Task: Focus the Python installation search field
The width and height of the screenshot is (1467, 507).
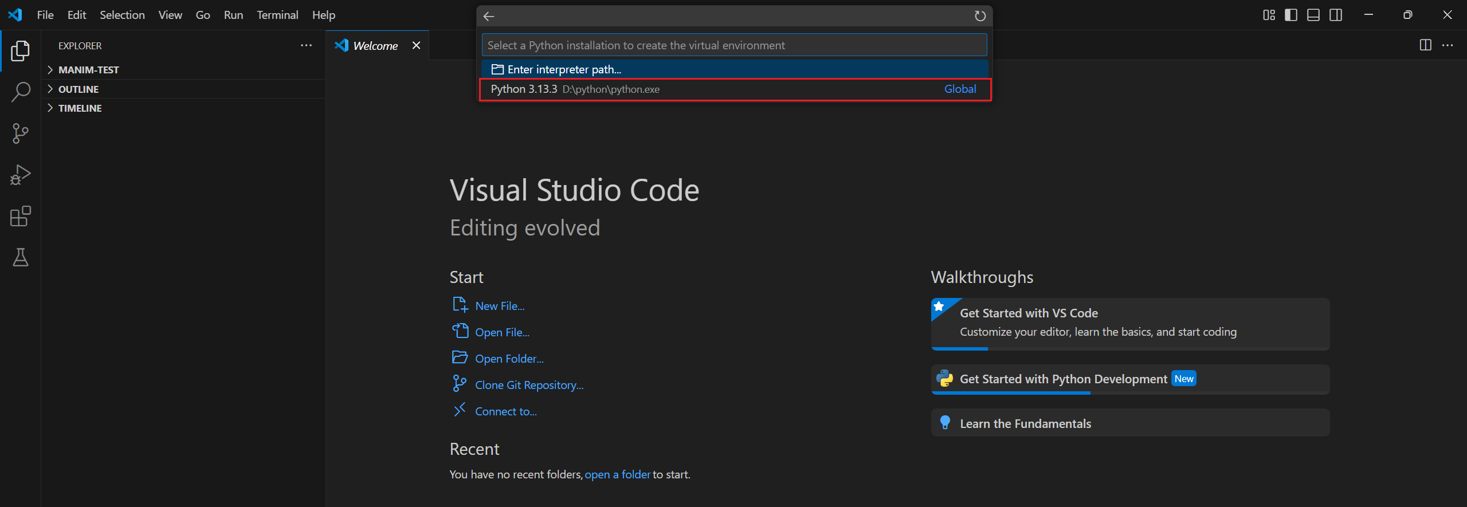Action: click(735, 45)
